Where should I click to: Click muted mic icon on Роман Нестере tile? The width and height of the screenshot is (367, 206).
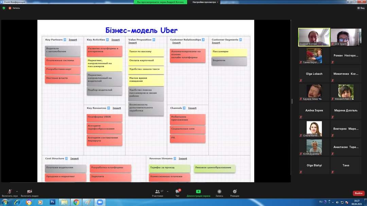pyautogui.click(x=333, y=62)
